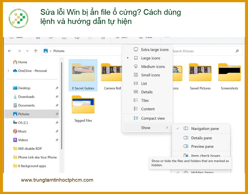Open Home in navigation pane
The height and width of the screenshot is (194, 248).
click(x=20, y=62)
